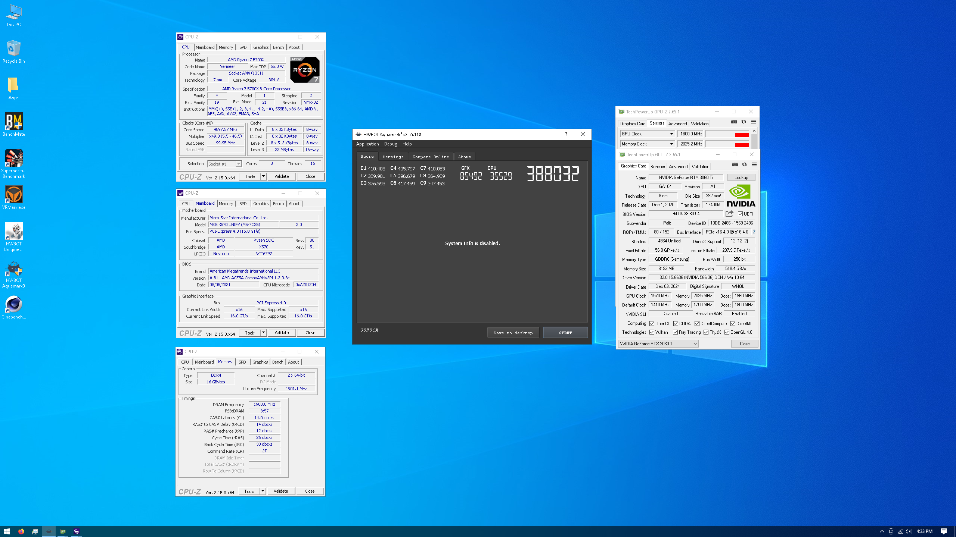Open the Recycle Bin icon
Image resolution: width=956 pixels, height=537 pixels.
tap(13, 52)
